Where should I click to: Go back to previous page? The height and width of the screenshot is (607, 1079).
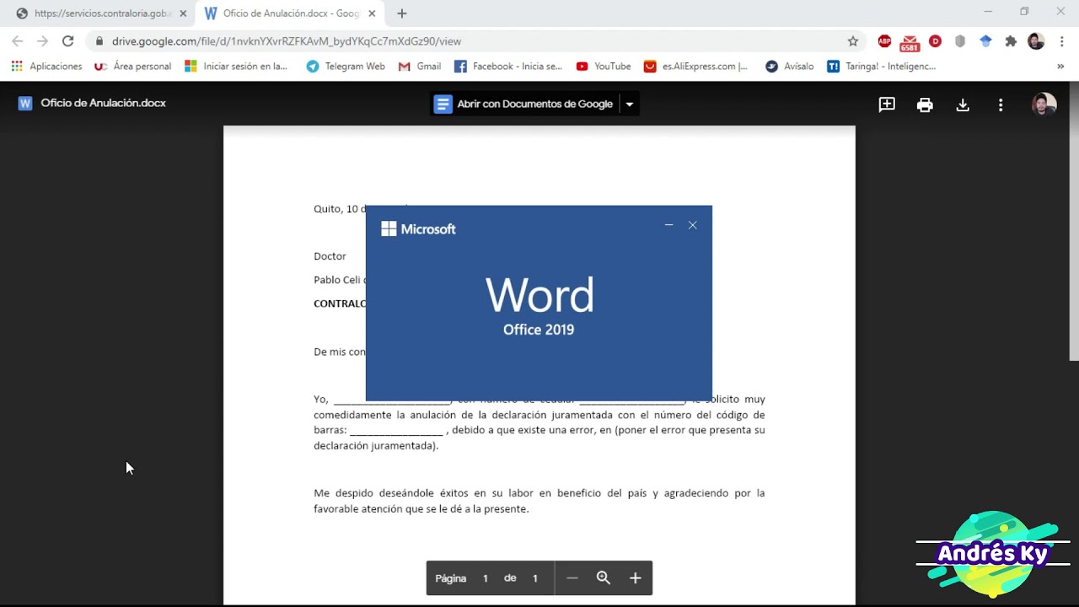[x=18, y=40]
